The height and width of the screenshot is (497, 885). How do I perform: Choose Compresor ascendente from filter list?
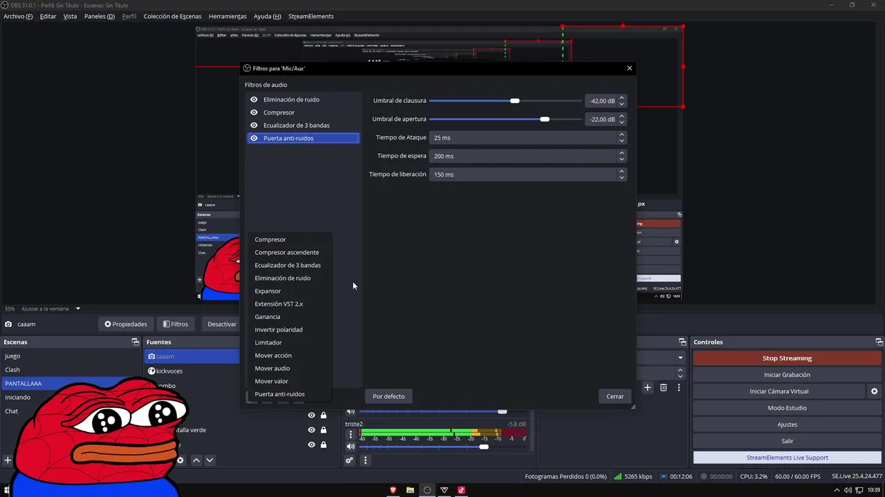click(287, 253)
